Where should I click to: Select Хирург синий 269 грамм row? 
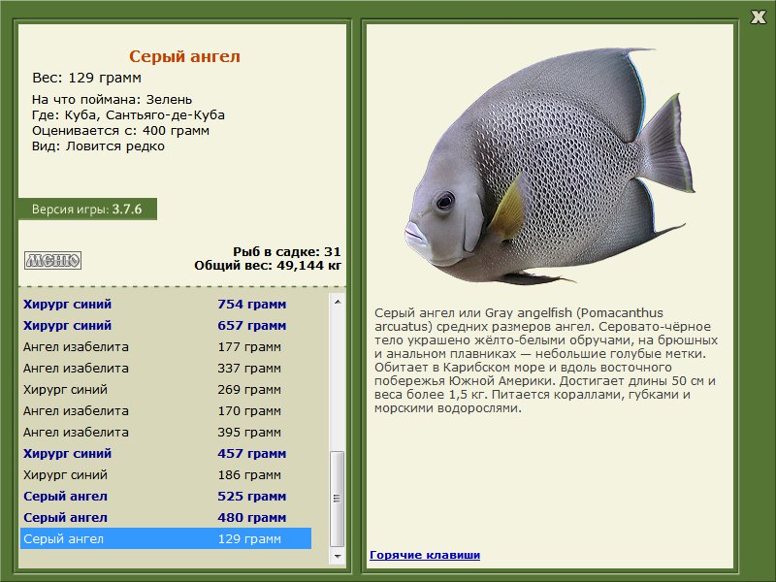(165, 390)
